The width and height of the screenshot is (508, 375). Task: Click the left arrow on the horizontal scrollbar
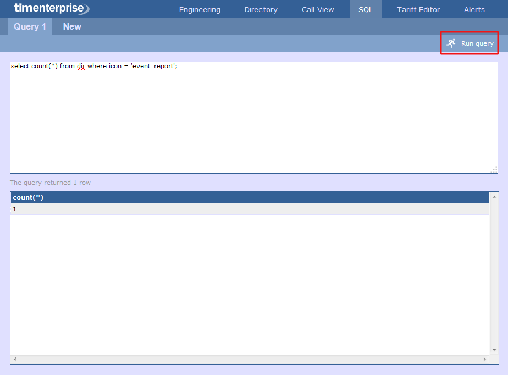click(x=14, y=359)
